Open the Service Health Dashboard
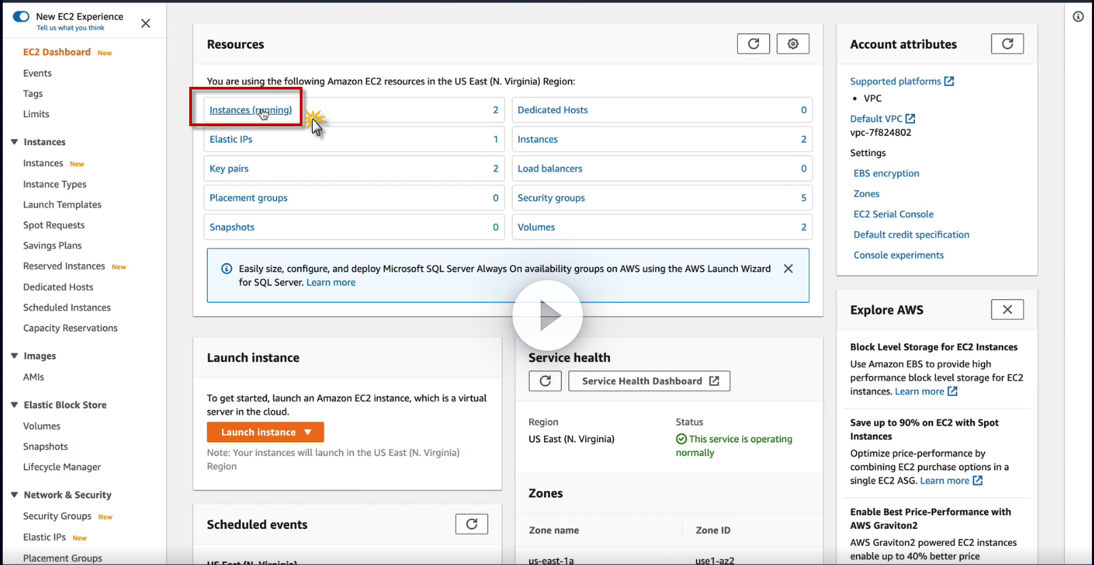The height and width of the screenshot is (565, 1094). coord(649,381)
